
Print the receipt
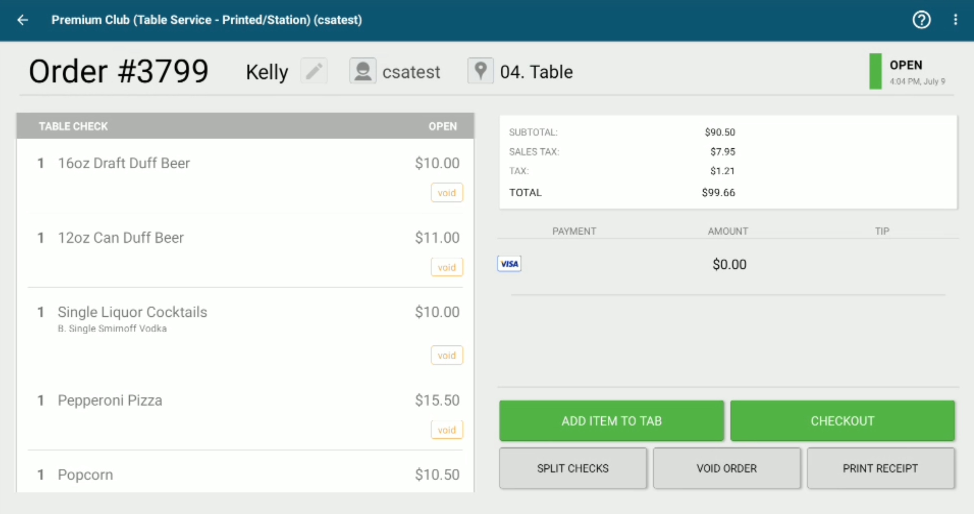881,468
